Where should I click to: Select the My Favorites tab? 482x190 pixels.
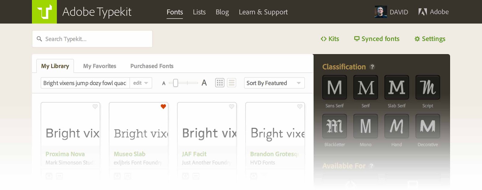100,66
